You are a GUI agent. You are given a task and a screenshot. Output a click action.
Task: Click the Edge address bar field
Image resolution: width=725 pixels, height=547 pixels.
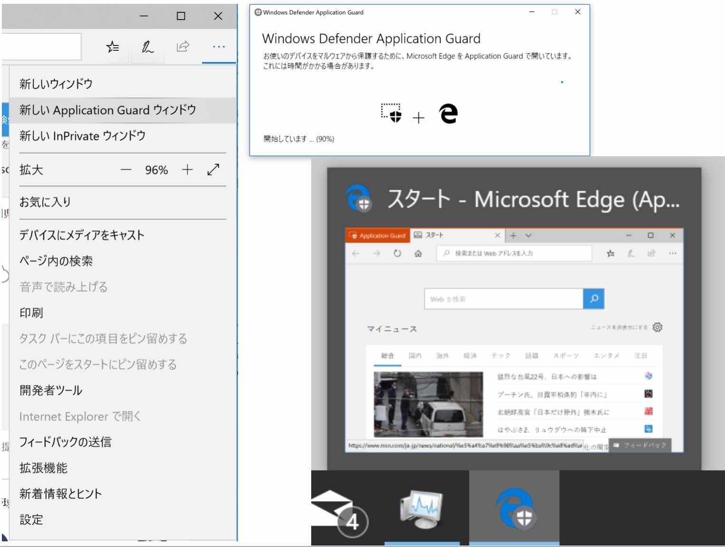point(41,47)
